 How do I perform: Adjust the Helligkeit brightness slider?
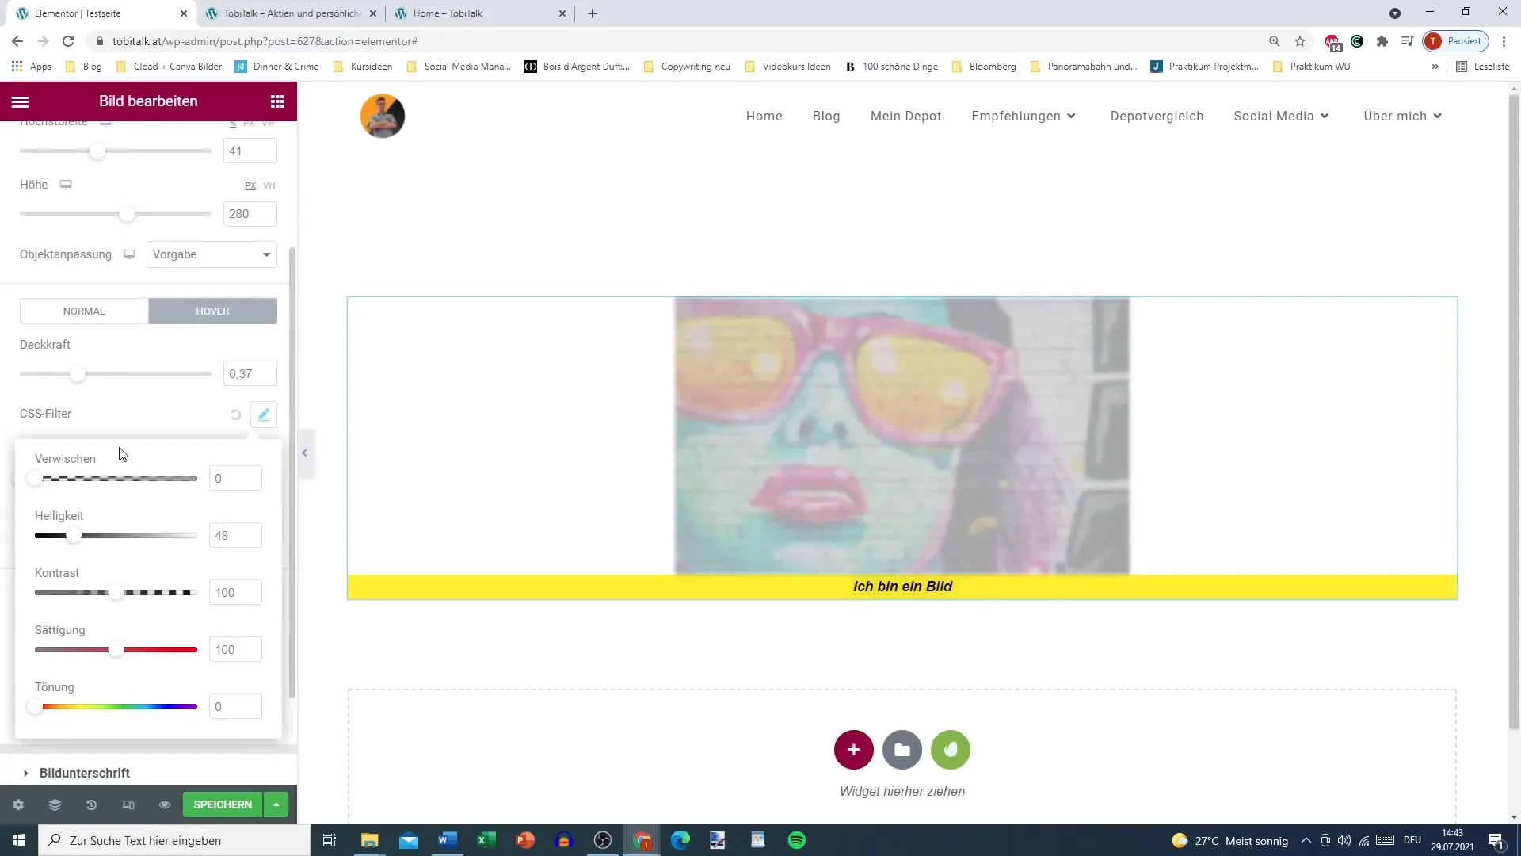click(x=73, y=536)
